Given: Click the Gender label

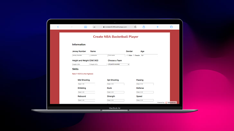Looking at the screenshot, I should pos(129,51).
